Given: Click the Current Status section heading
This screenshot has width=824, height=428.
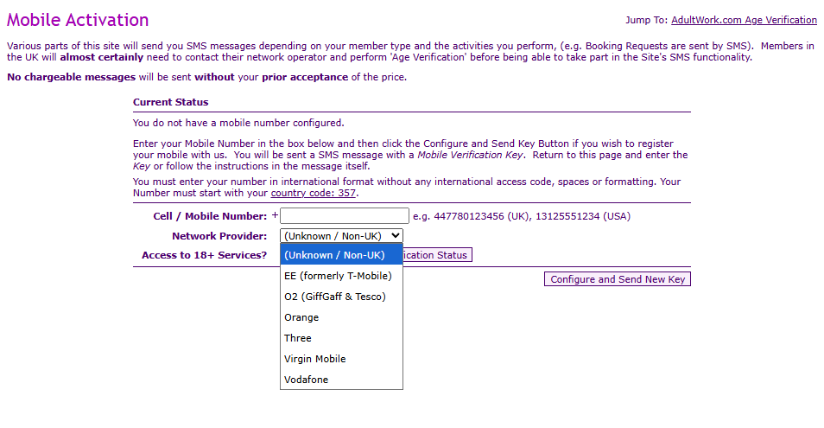Looking at the screenshot, I should (170, 102).
